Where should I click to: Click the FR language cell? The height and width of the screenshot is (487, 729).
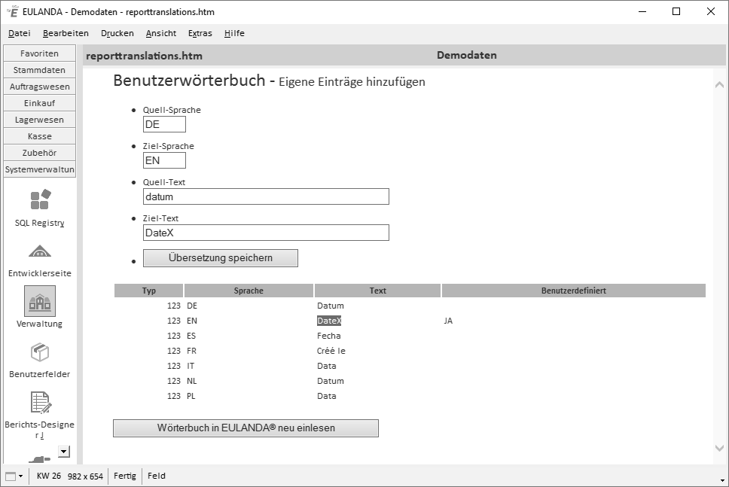[191, 351]
